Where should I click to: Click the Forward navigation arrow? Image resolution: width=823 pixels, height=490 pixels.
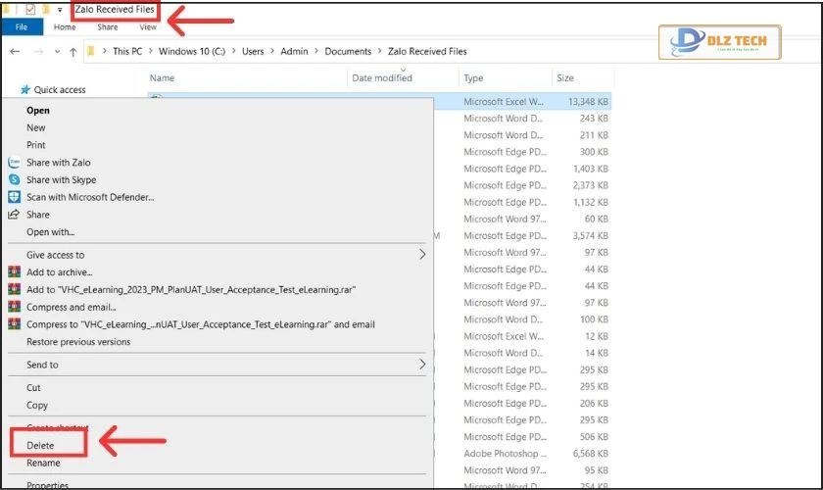click(38, 52)
